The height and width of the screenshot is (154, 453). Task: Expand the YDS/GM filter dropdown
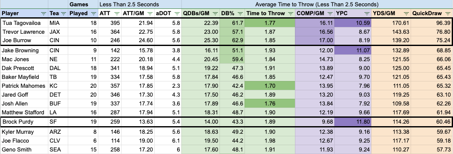click(x=406, y=13)
